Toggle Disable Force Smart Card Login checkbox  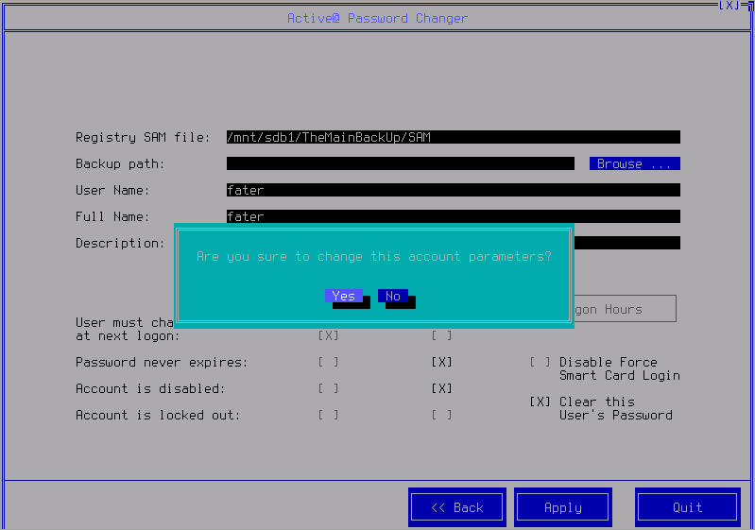(540, 362)
